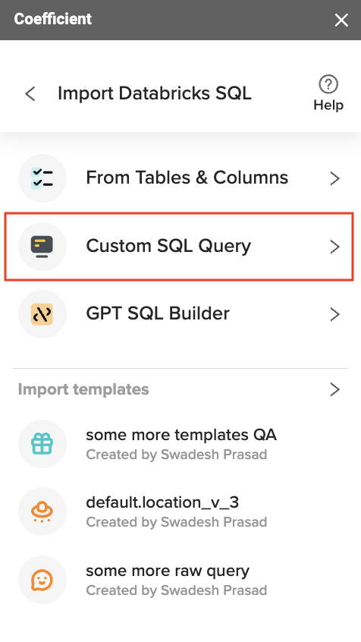Expand the GPT SQL Builder chevron

(334, 314)
